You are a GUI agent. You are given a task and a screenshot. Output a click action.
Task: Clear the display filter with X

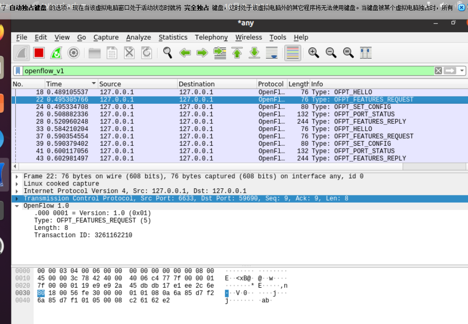click(x=438, y=71)
